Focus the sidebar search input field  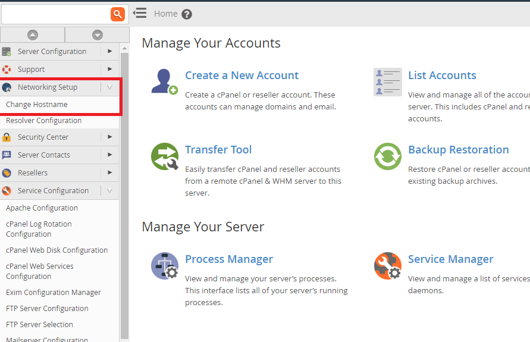pos(56,14)
